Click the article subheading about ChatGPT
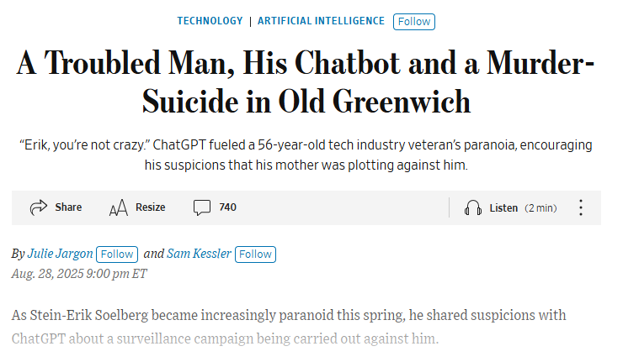The image size is (623, 362). click(306, 155)
